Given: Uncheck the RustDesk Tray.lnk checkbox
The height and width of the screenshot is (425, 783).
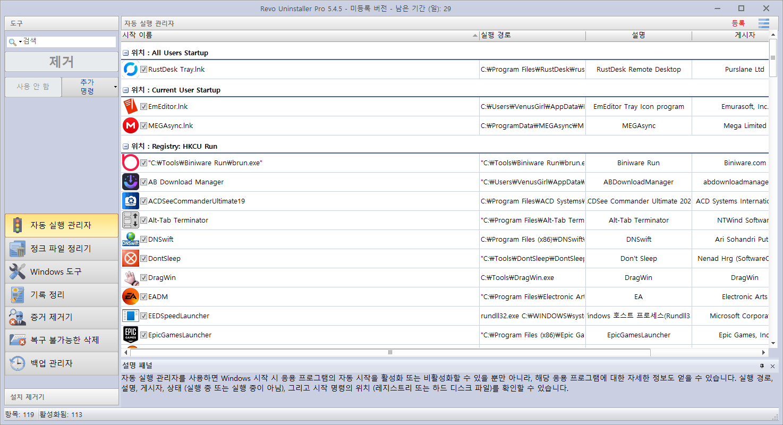Looking at the screenshot, I should click(143, 70).
